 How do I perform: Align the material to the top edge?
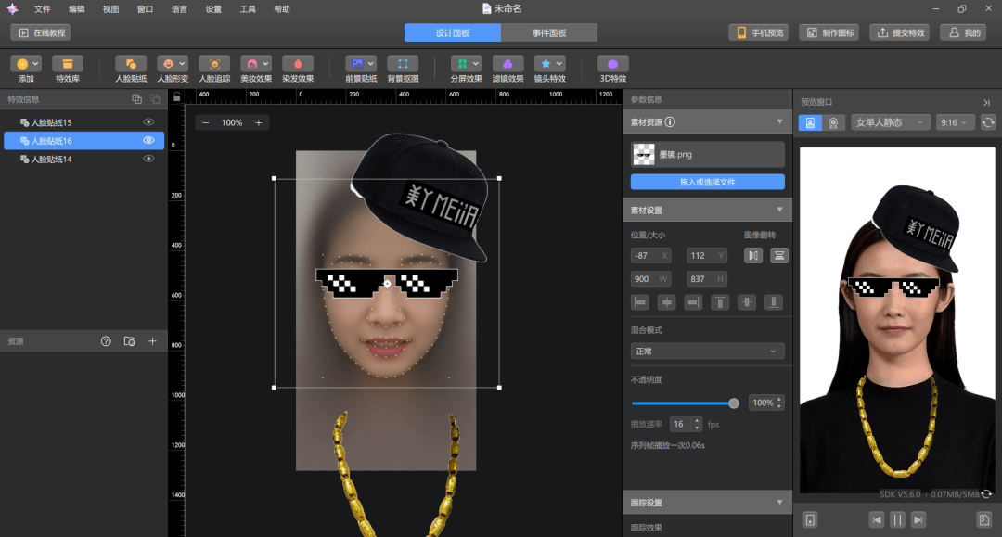pyautogui.click(x=720, y=302)
